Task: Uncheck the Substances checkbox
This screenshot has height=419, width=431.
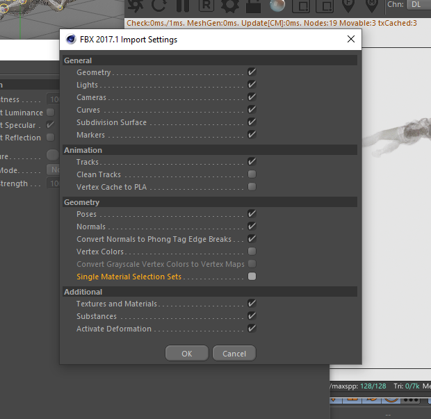Action: tap(252, 315)
